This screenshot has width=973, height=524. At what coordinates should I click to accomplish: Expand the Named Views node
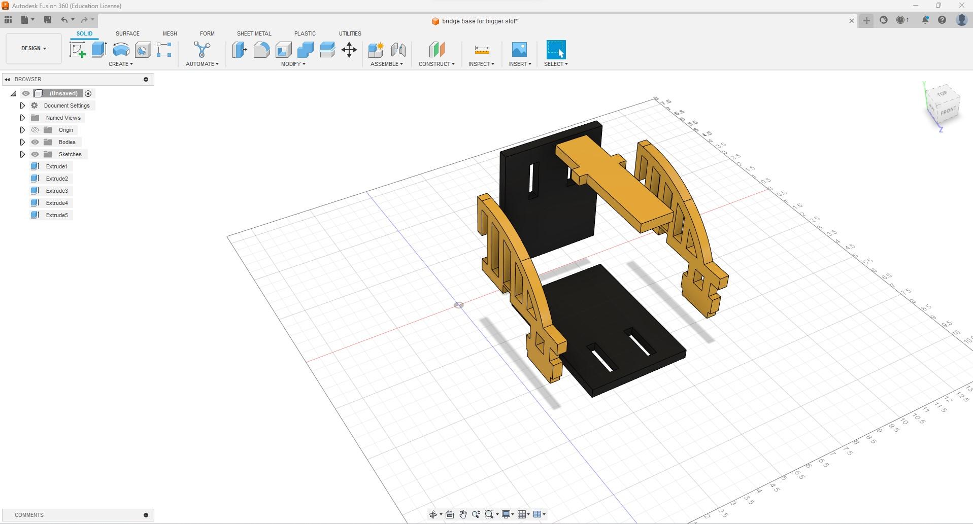(x=22, y=118)
